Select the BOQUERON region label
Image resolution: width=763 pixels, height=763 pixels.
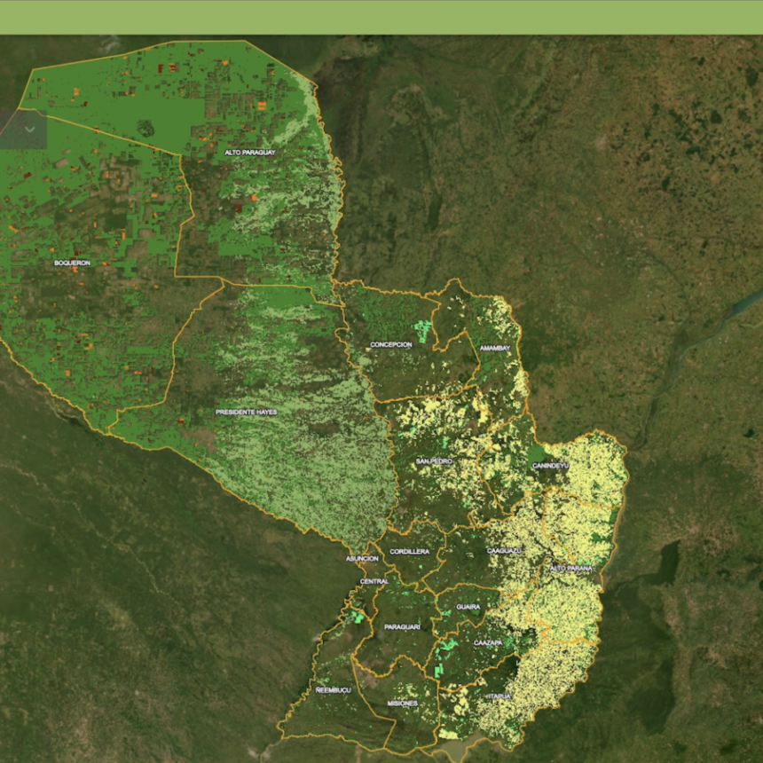[x=72, y=264]
